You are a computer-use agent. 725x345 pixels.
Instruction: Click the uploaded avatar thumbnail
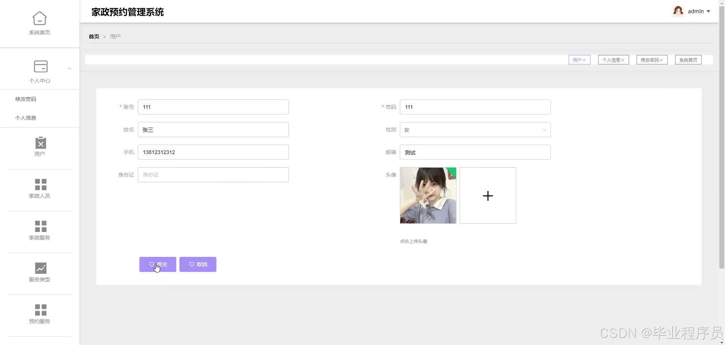pos(428,195)
